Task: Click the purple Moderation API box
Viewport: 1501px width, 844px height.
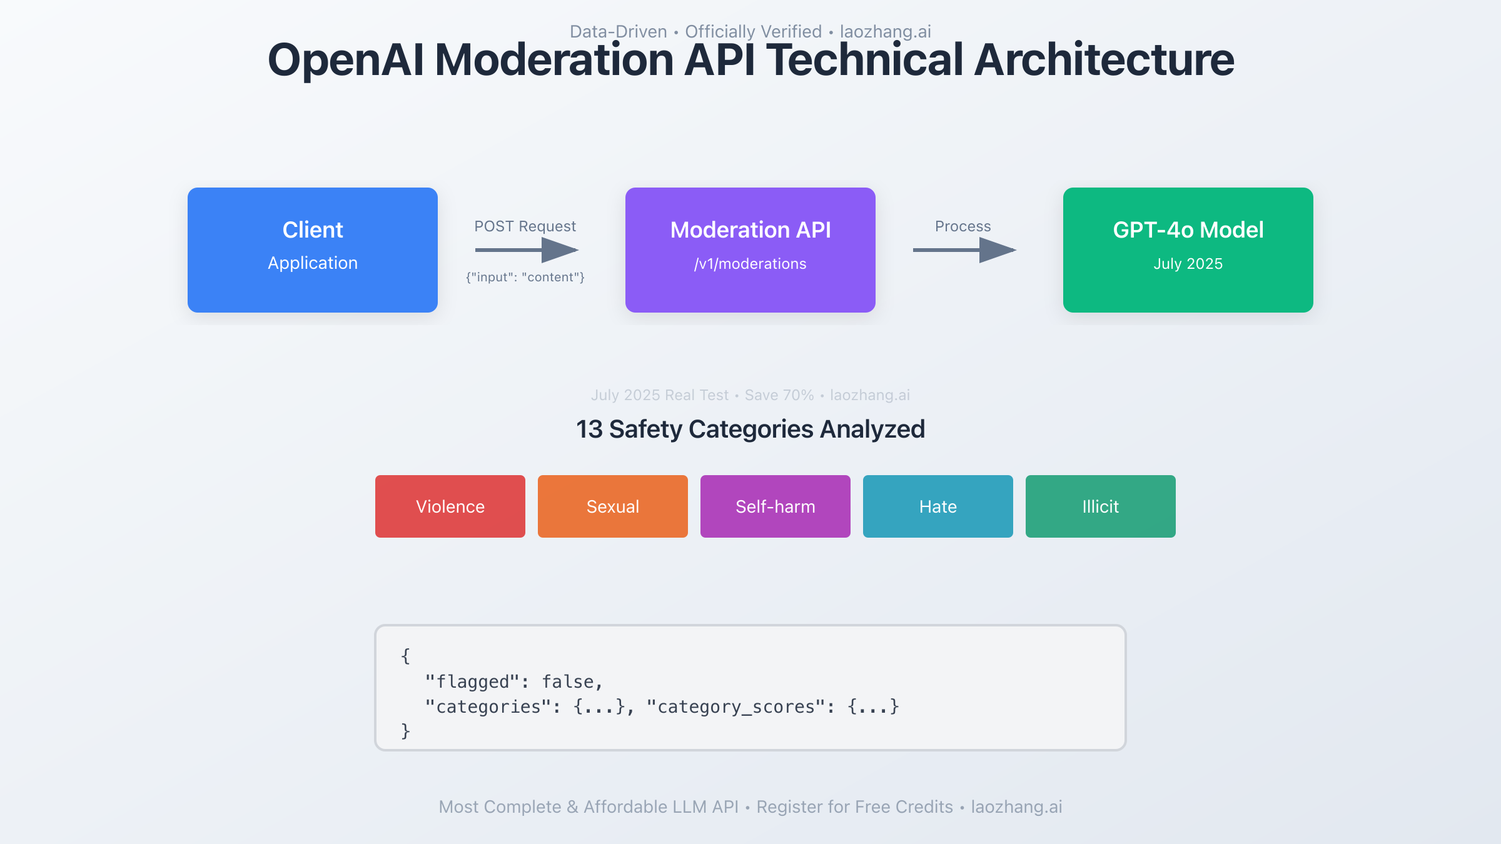Action: point(750,250)
